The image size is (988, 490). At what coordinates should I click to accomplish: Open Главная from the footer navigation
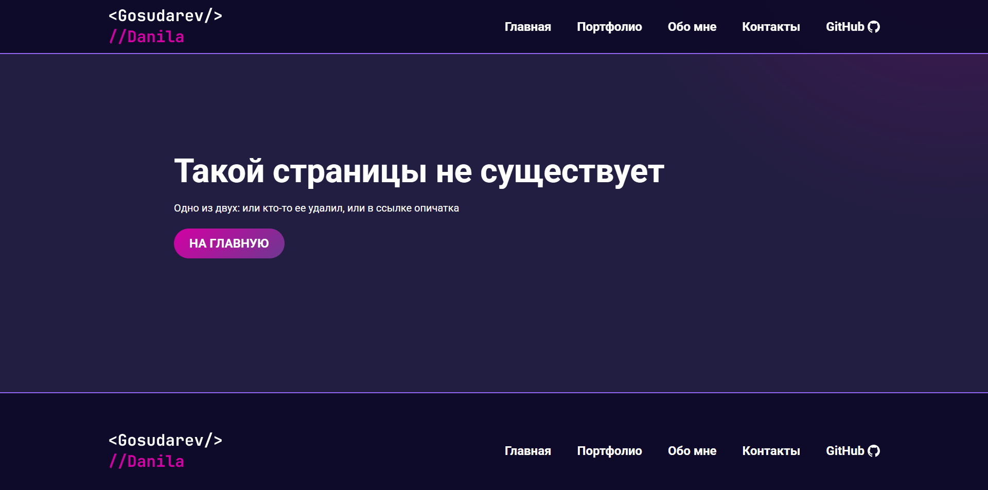527,450
